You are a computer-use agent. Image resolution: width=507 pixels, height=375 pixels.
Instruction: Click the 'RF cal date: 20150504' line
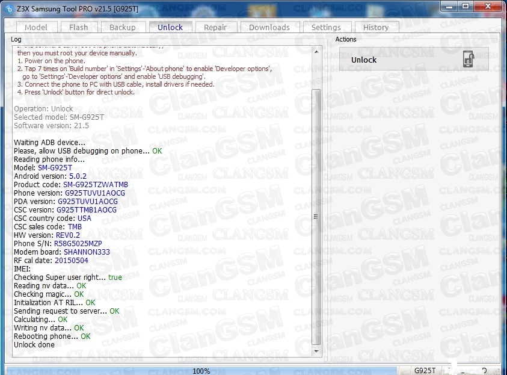(51, 260)
